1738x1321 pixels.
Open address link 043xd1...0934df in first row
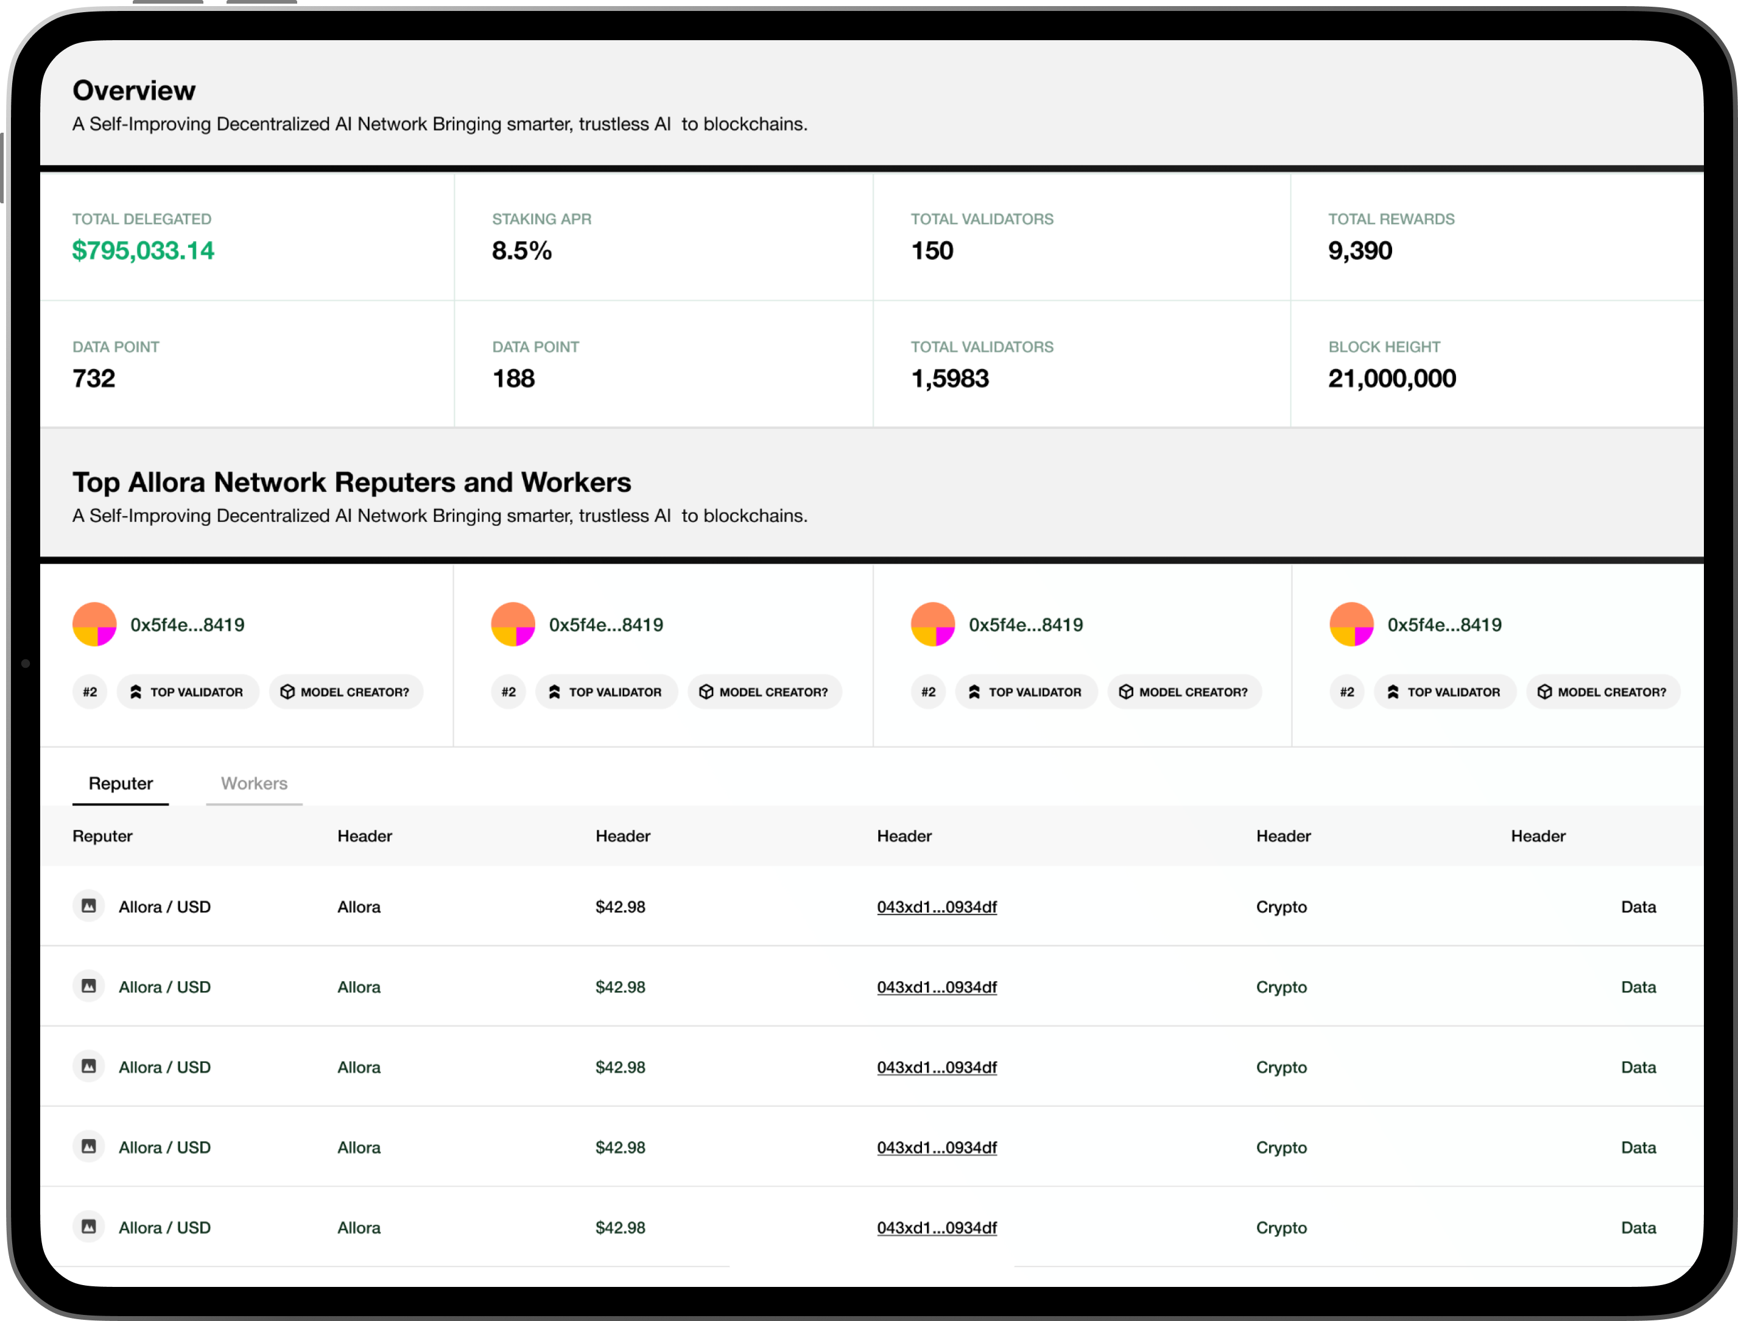tap(937, 906)
